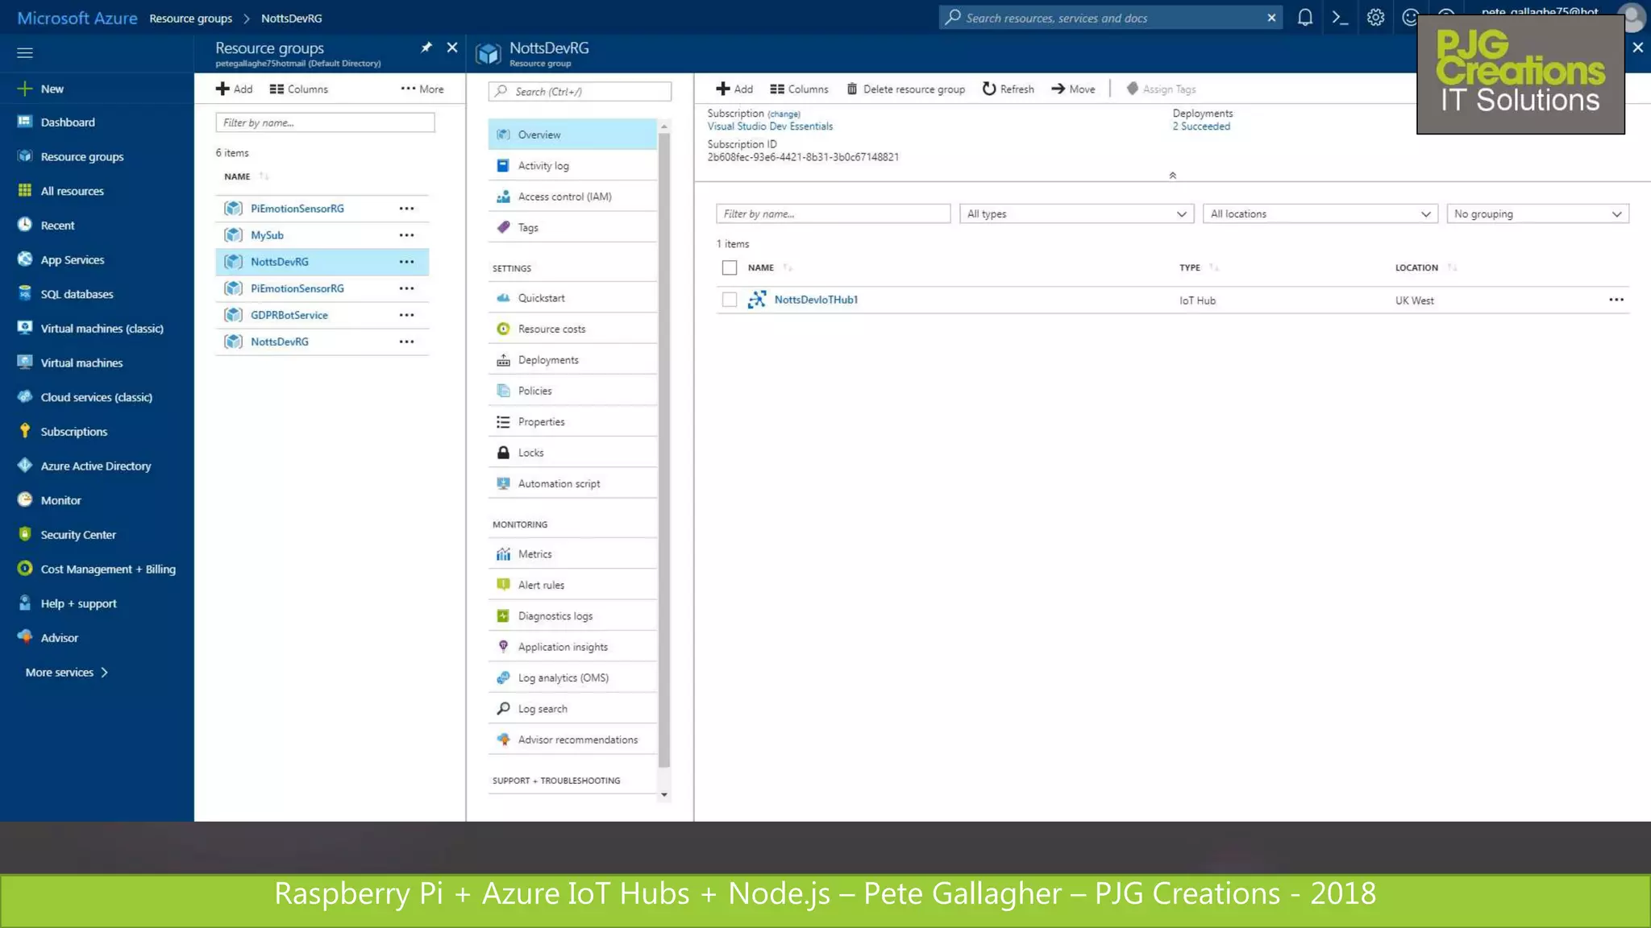Open the All locations dropdown
The image size is (1651, 928).
point(1320,214)
